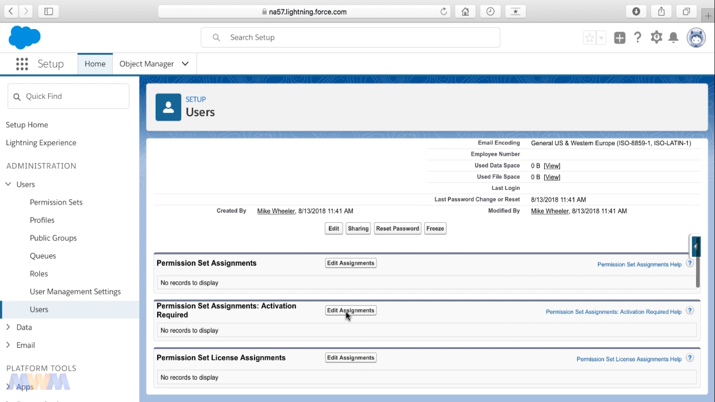Show all Safari tabs overview
715x402 pixels.
click(x=686, y=12)
